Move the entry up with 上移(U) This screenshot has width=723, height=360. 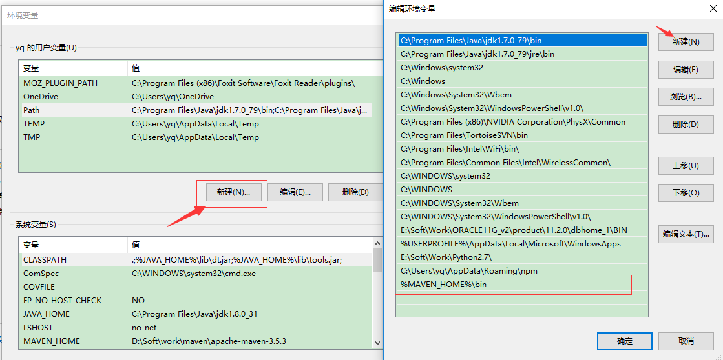click(x=686, y=166)
